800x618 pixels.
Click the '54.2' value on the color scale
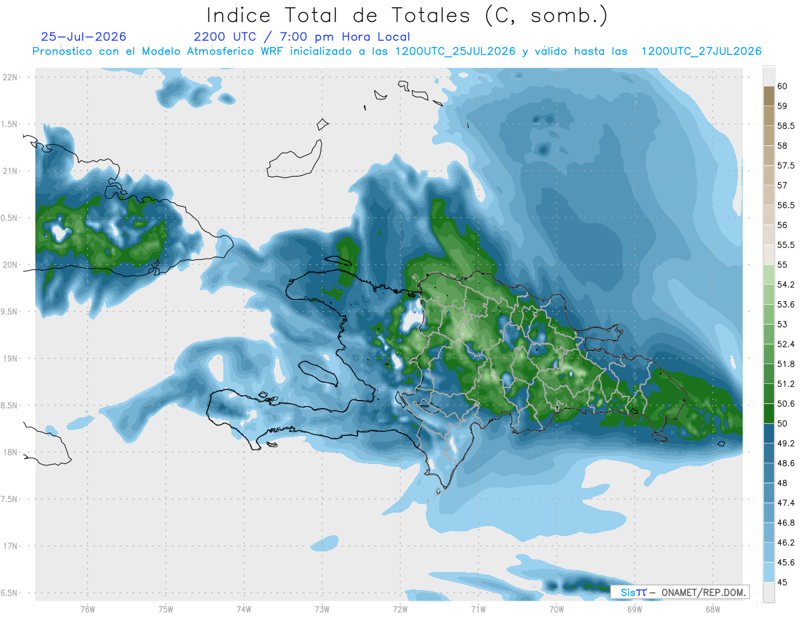coord(787,285)
